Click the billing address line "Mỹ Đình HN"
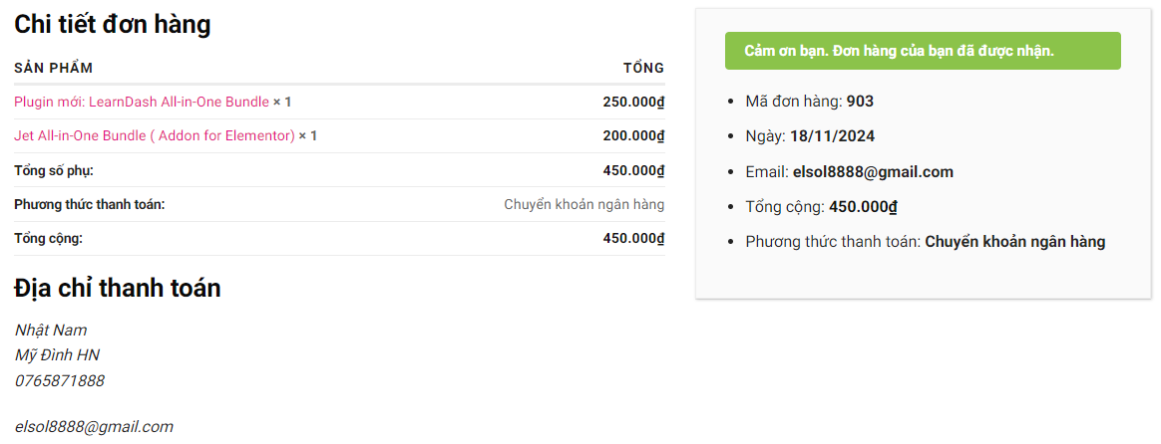 click(x=57, y=355)
